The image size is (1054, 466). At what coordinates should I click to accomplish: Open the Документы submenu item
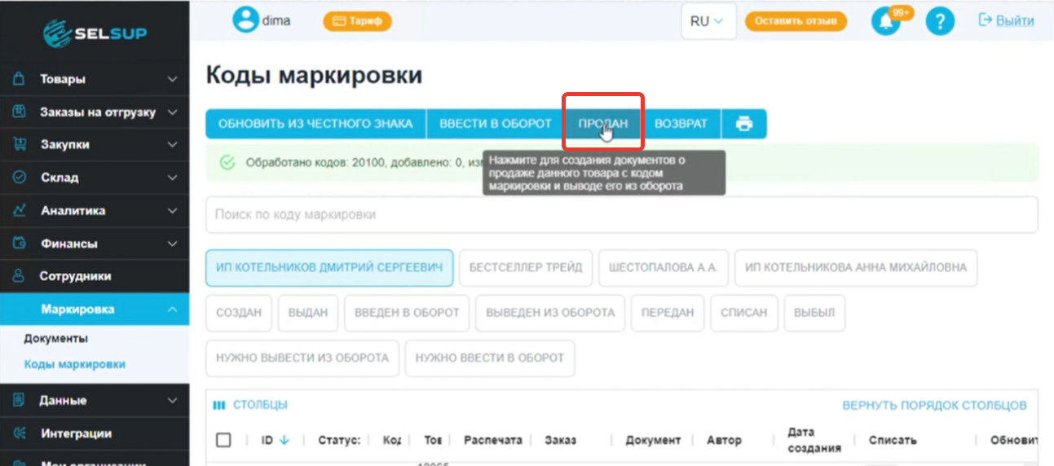[55, 338]
